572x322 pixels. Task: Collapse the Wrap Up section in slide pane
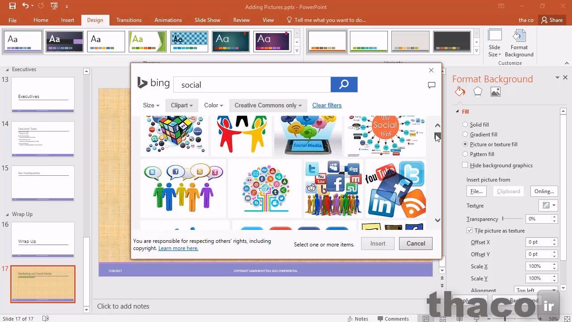(7, 214)
